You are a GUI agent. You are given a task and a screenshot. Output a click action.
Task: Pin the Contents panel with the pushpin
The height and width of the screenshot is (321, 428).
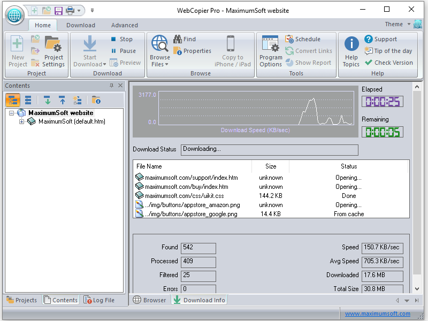click(111, 86)
